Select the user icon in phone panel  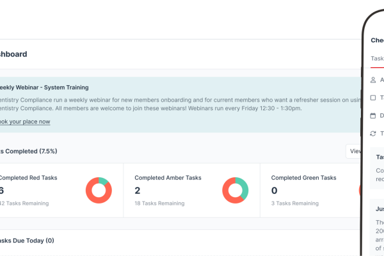pyautogui.click(x=373, y=80)
